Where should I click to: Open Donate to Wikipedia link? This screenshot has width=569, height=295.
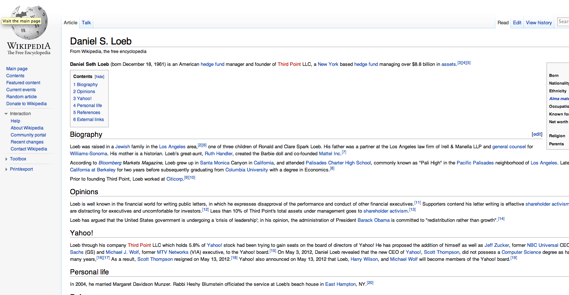(27, 104)
